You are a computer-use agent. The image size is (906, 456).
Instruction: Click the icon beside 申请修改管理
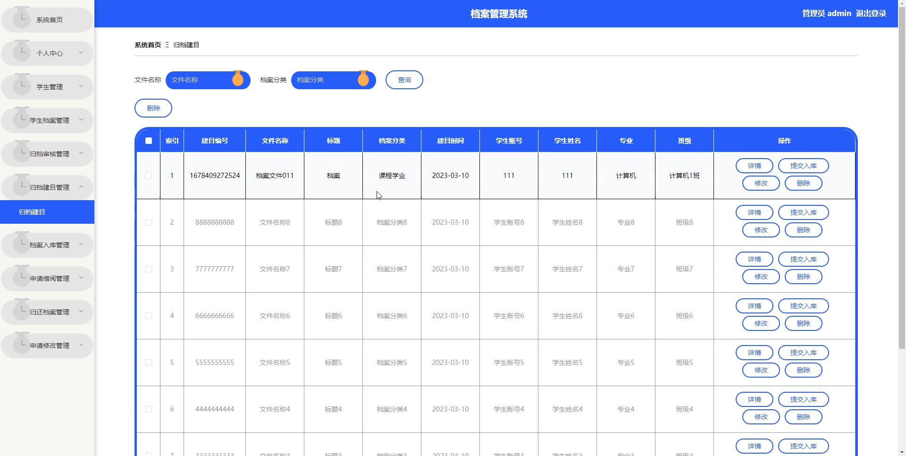pos(22,344)
